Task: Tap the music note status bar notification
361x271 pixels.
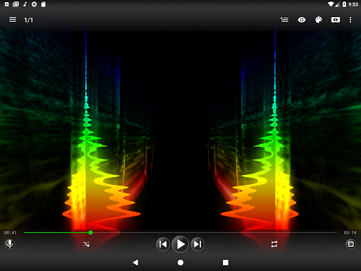Action: (x=25, y=4)
